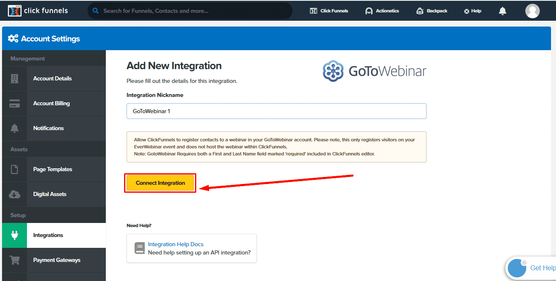Viewport: 556px width, 281px height.
Task: Click the Account Settings header title
Action: click(51, 39)
